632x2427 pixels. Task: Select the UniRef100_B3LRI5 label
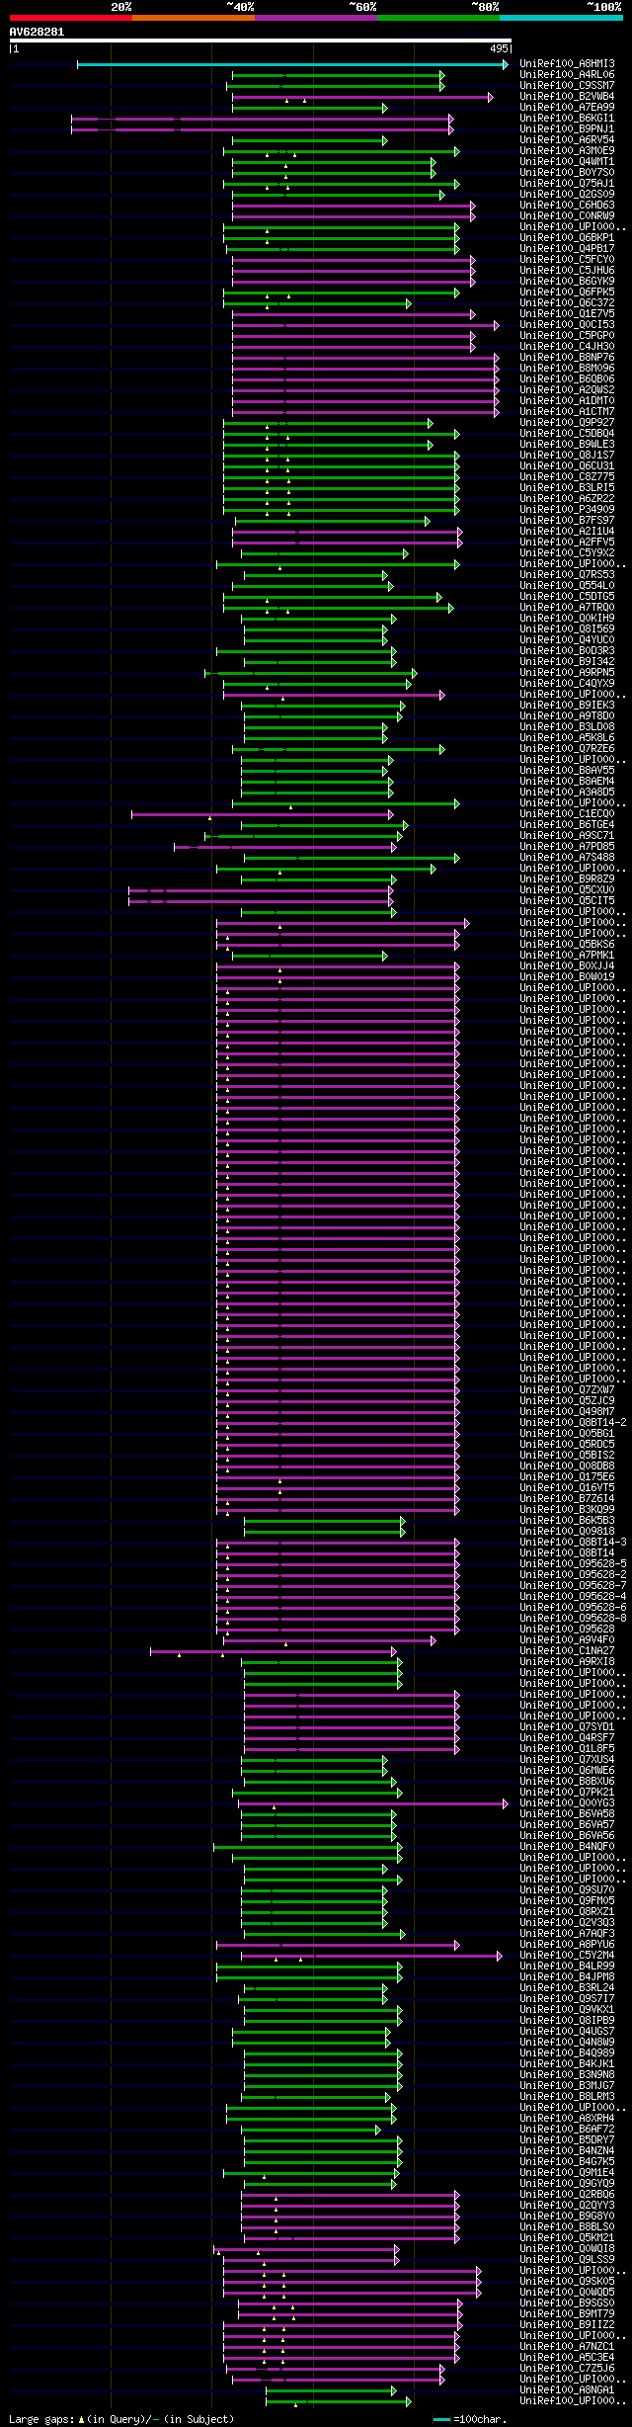(x=567, y=488)
